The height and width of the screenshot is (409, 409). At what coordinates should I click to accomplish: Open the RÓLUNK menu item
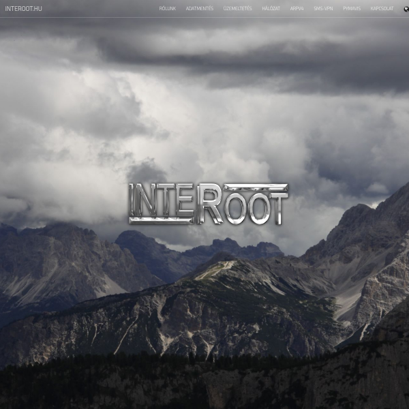click(168, 9)
